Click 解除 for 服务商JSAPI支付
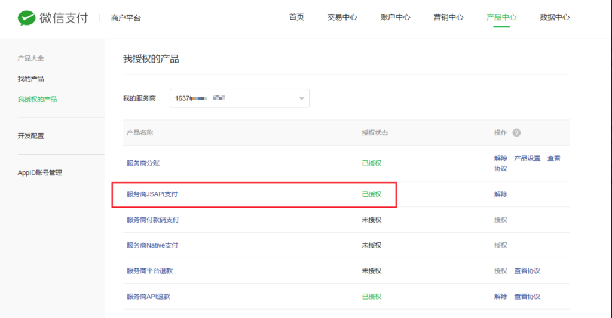 click(x=500, y=194)
